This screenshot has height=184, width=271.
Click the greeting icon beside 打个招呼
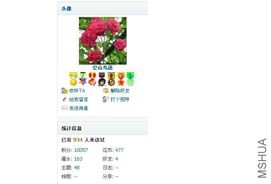[106, 99]
